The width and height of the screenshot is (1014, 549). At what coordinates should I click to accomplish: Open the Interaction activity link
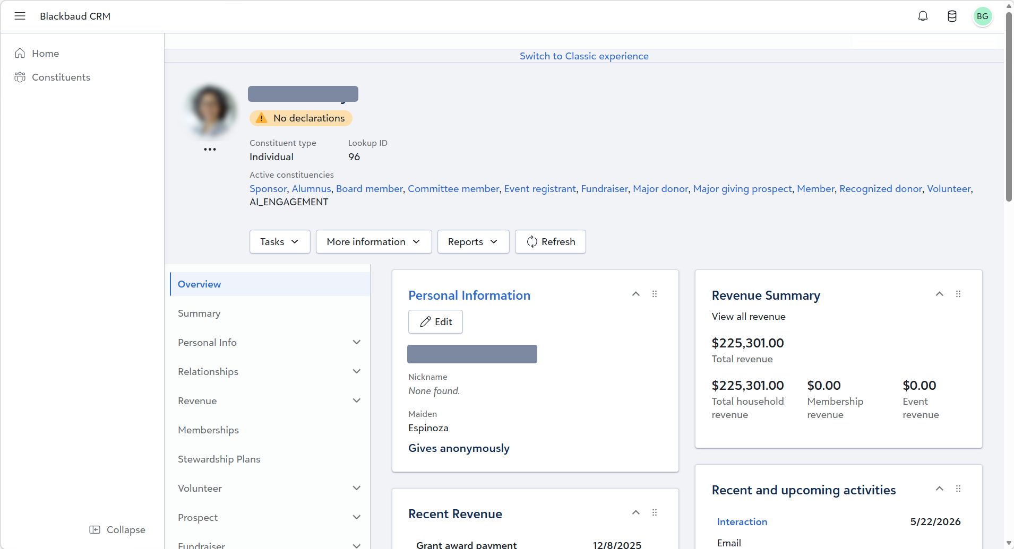742,521
